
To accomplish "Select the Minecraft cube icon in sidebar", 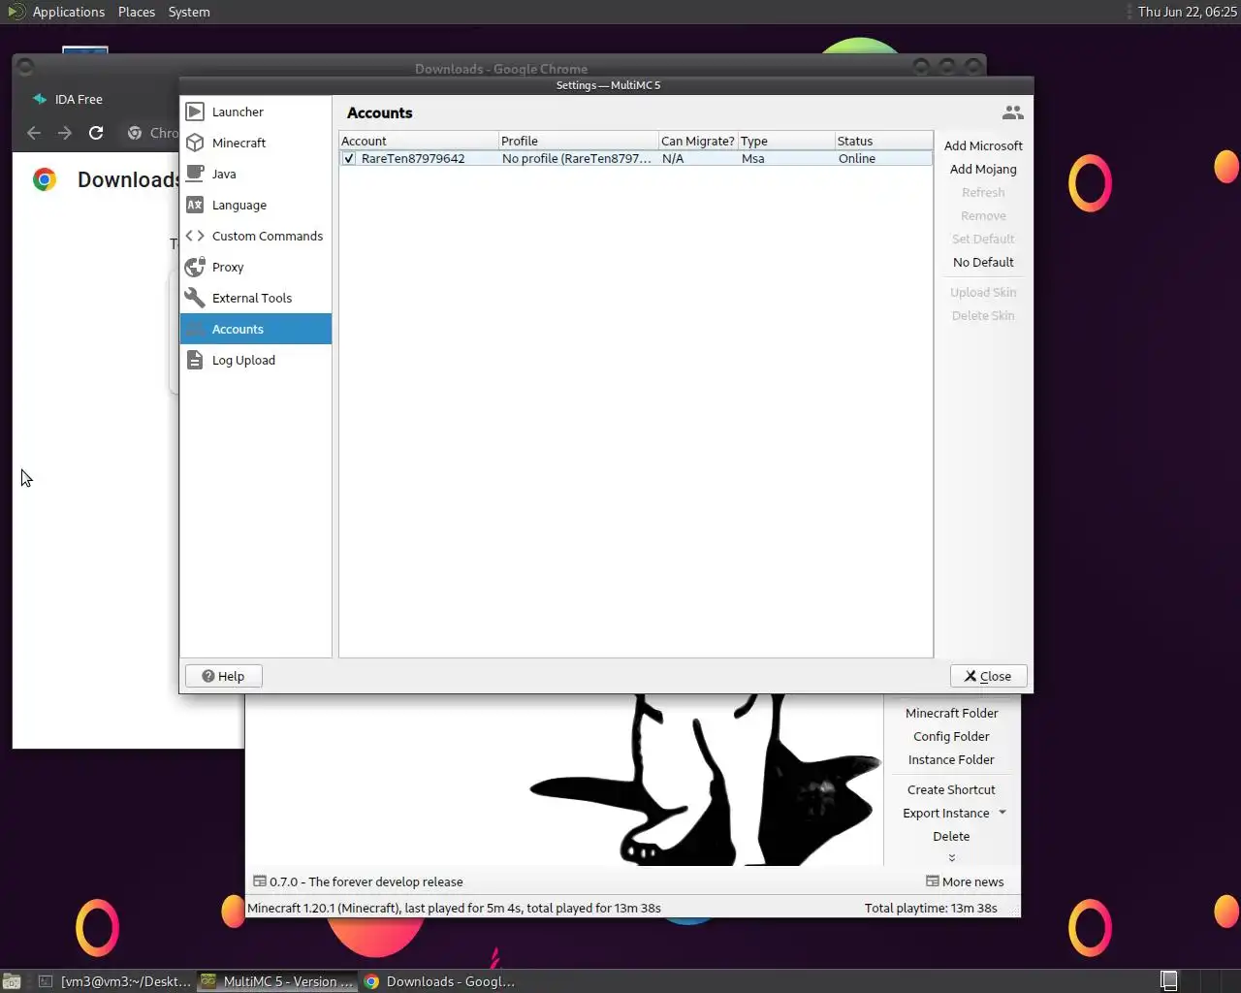I will [195, 143].
